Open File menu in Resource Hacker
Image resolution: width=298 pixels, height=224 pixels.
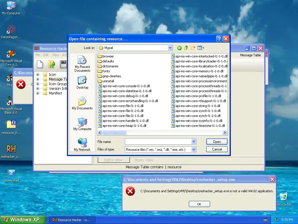click(x=38, y=55)
